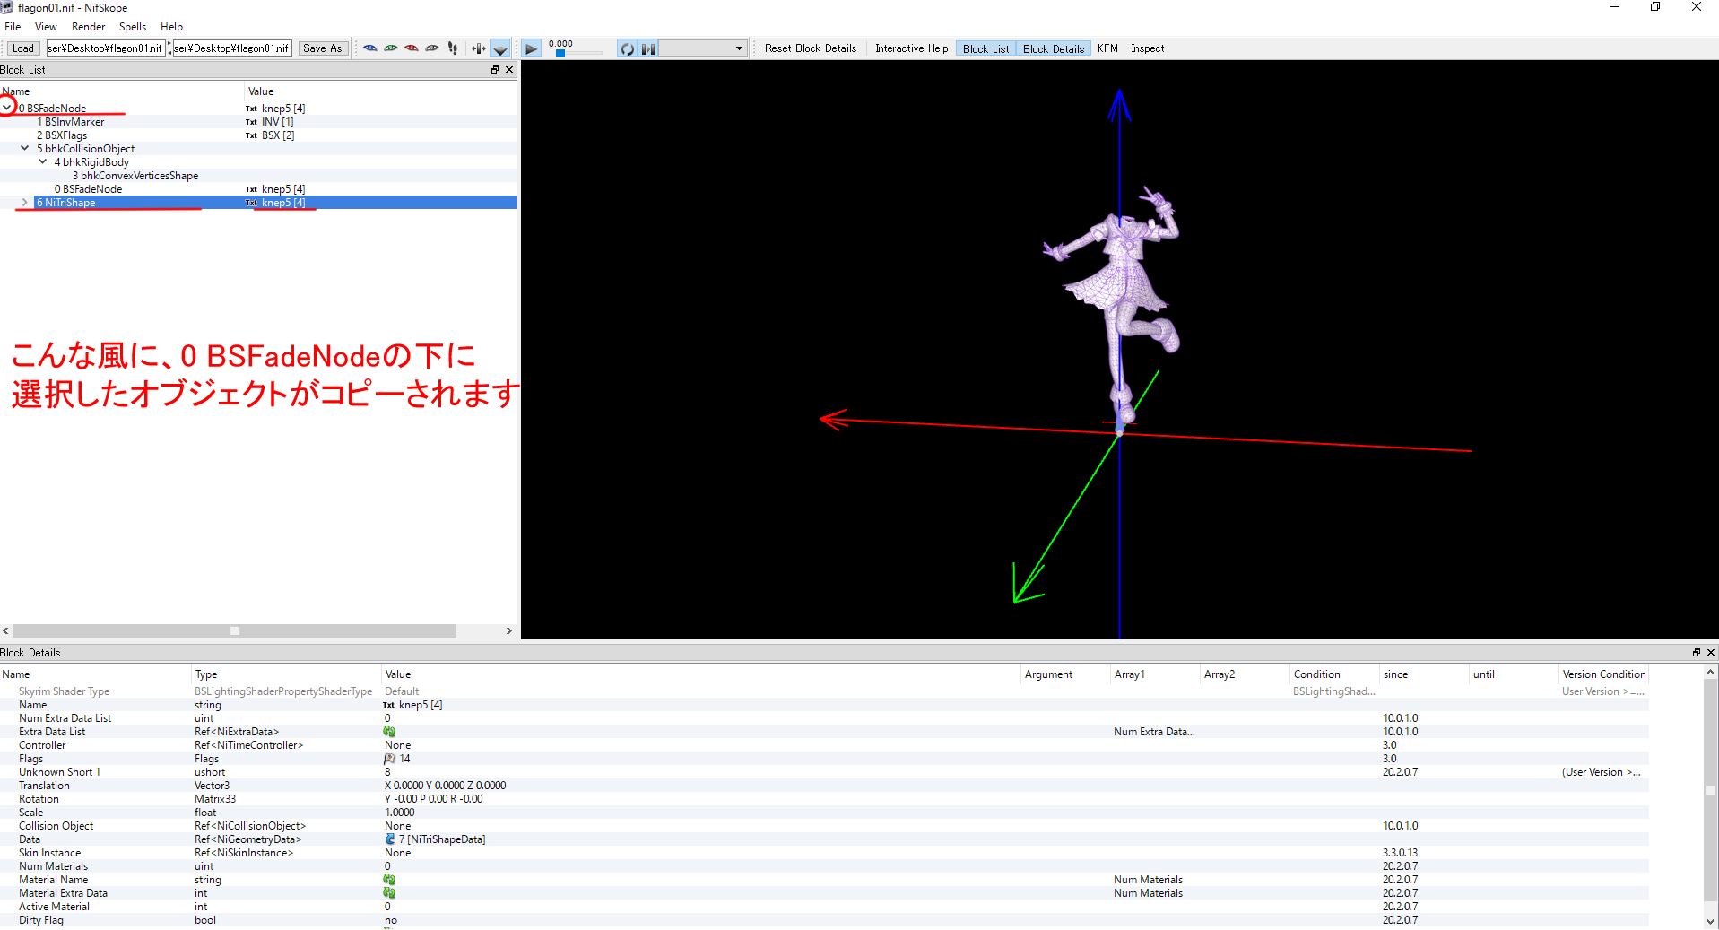Open the animation selection combo box
This screenshot has width=1719, height=930.
[703, 48]
